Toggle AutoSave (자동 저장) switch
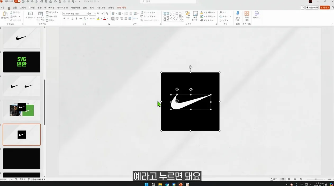This screenshot has height=186, width=334. [17, 1]
